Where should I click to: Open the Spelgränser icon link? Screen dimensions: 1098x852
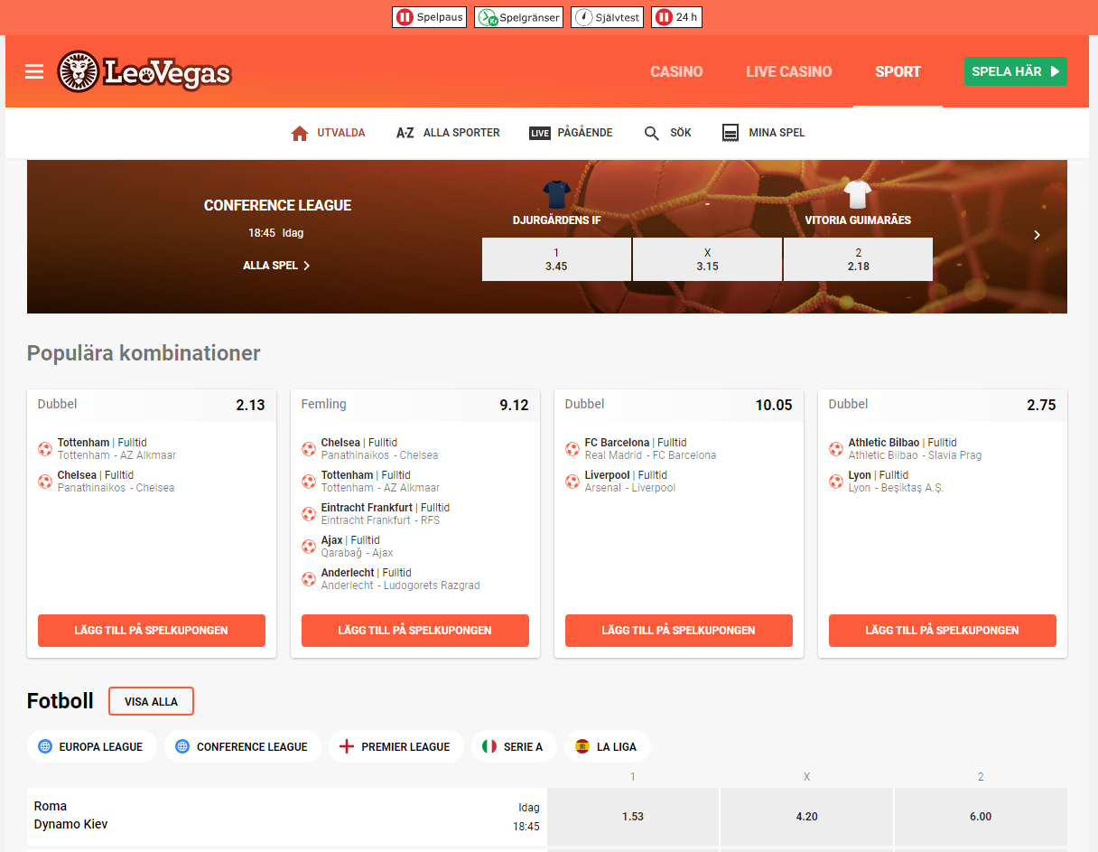[488, 17]
